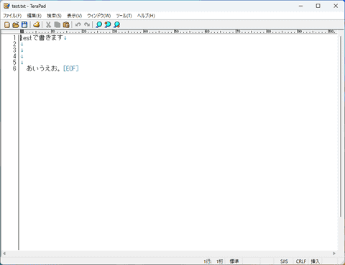Open the ツール(T) menu
The width and height of the screenshot is (345, 265).
(124, 16)
